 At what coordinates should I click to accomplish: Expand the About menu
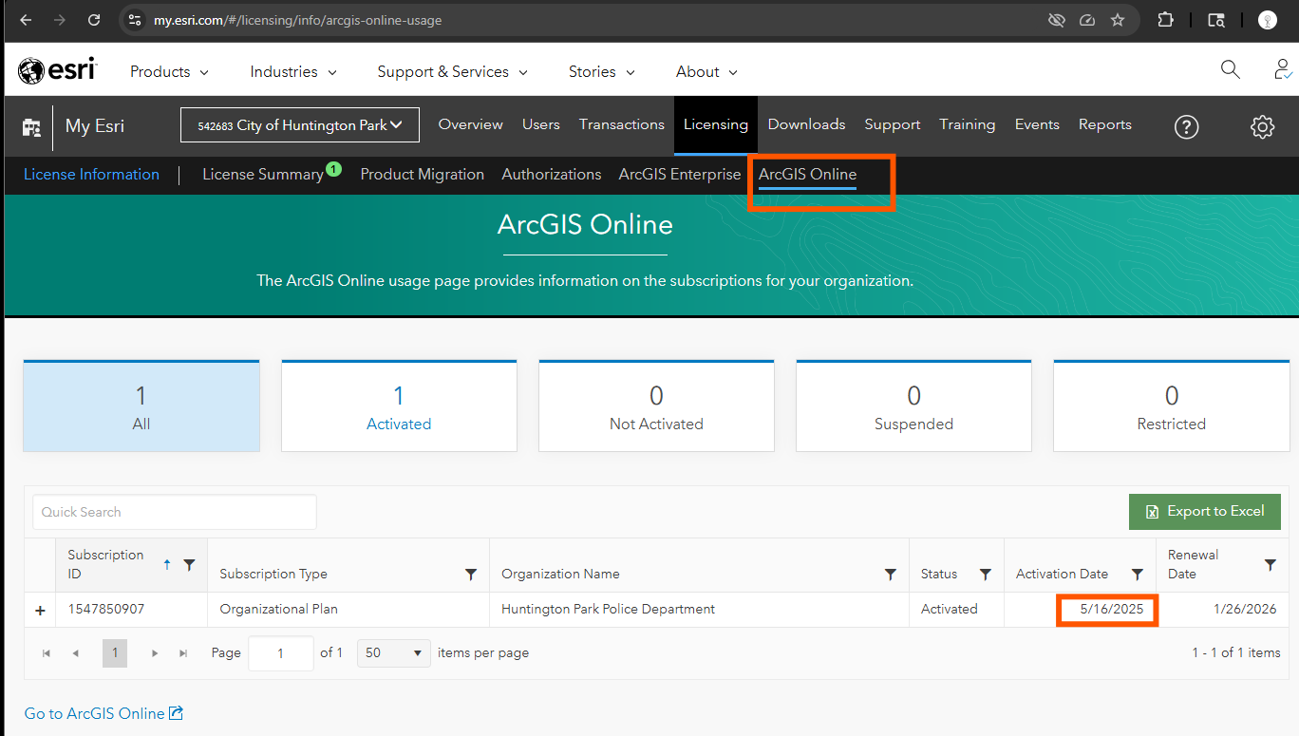point(706,71)
